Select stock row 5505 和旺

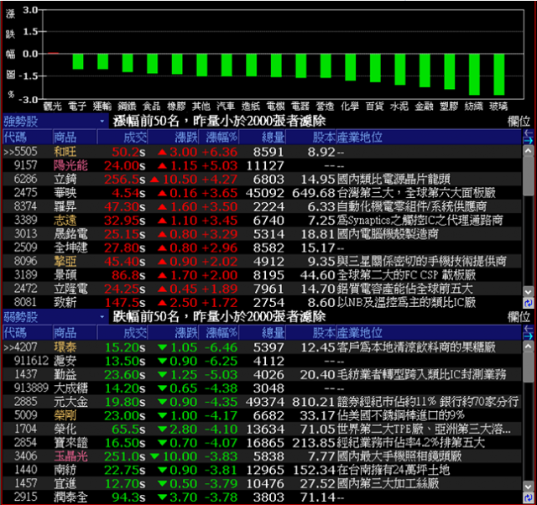coord(262,152)
